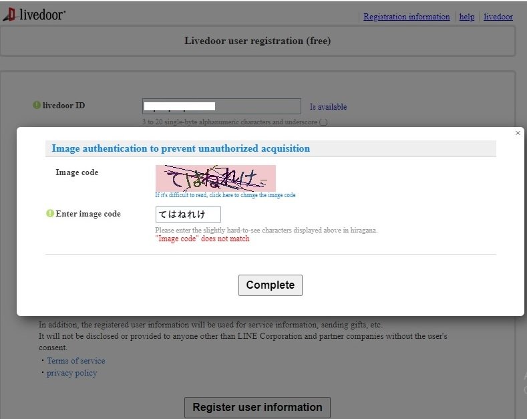This screenshot has width=527, height=419.
Task: Focus the Enter image code text field
Action: (x=188, y=215)
